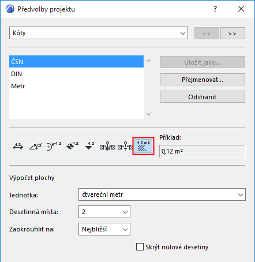Select DIN standard in list
Screen dimensions: 255x262
[76, 74]
